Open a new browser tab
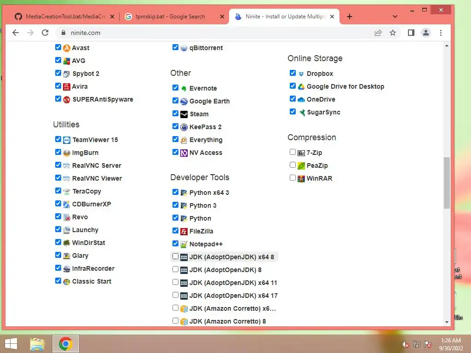Screen dimensions: 471x353 point(350,17)
